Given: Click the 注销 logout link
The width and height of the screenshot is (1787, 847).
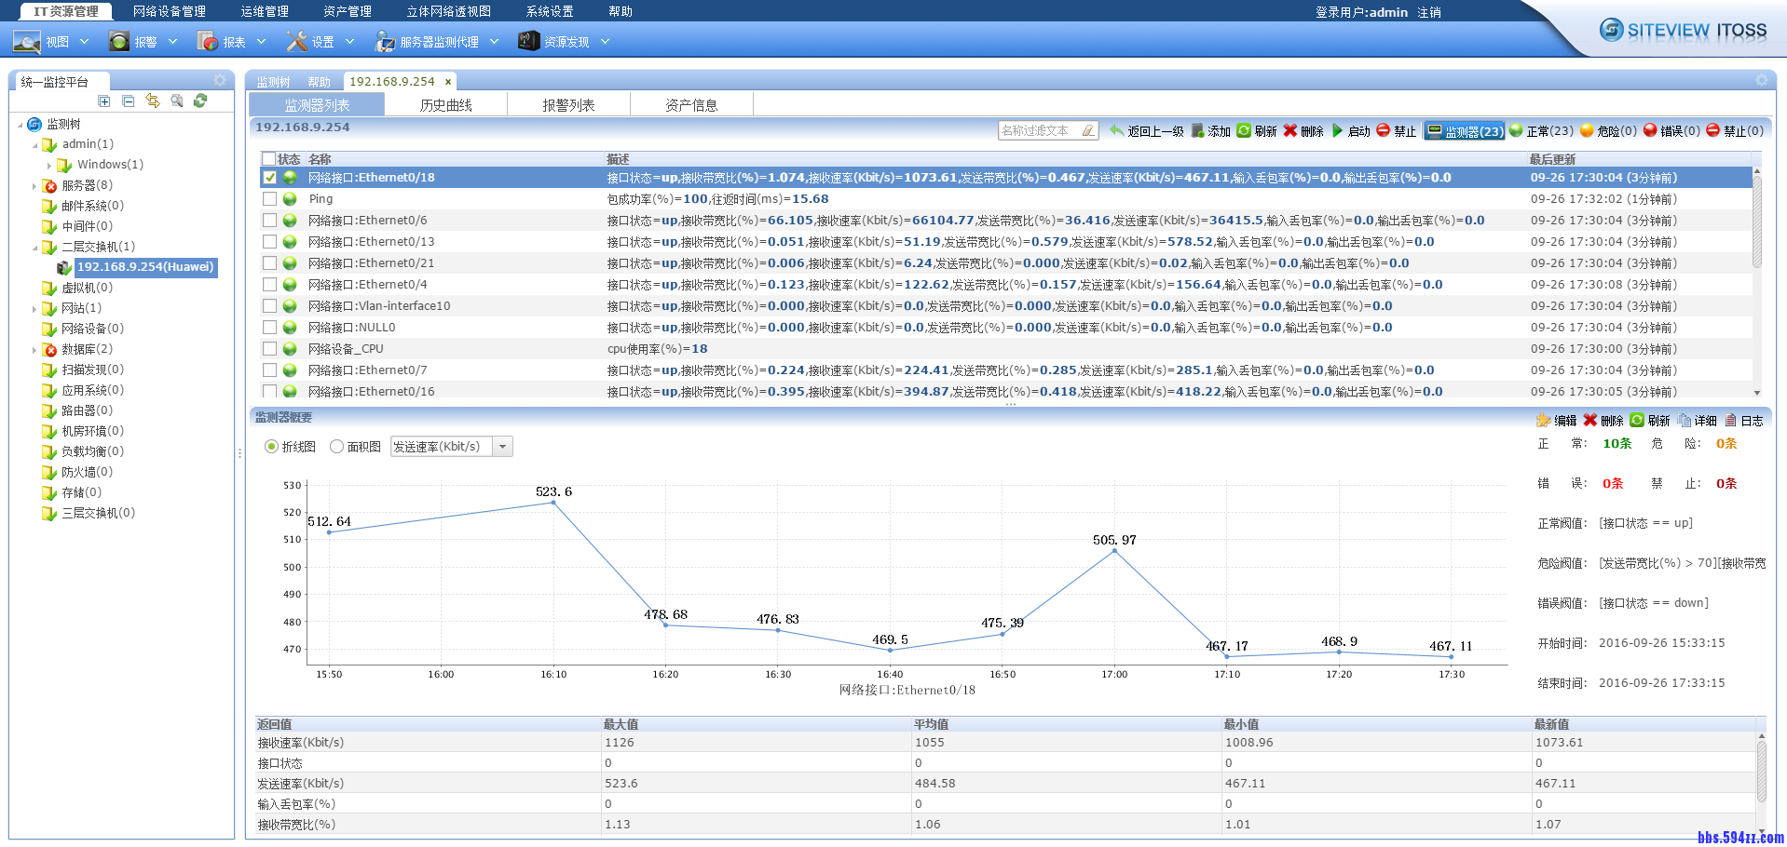Looking at the screenshot, I should 1429,12.
